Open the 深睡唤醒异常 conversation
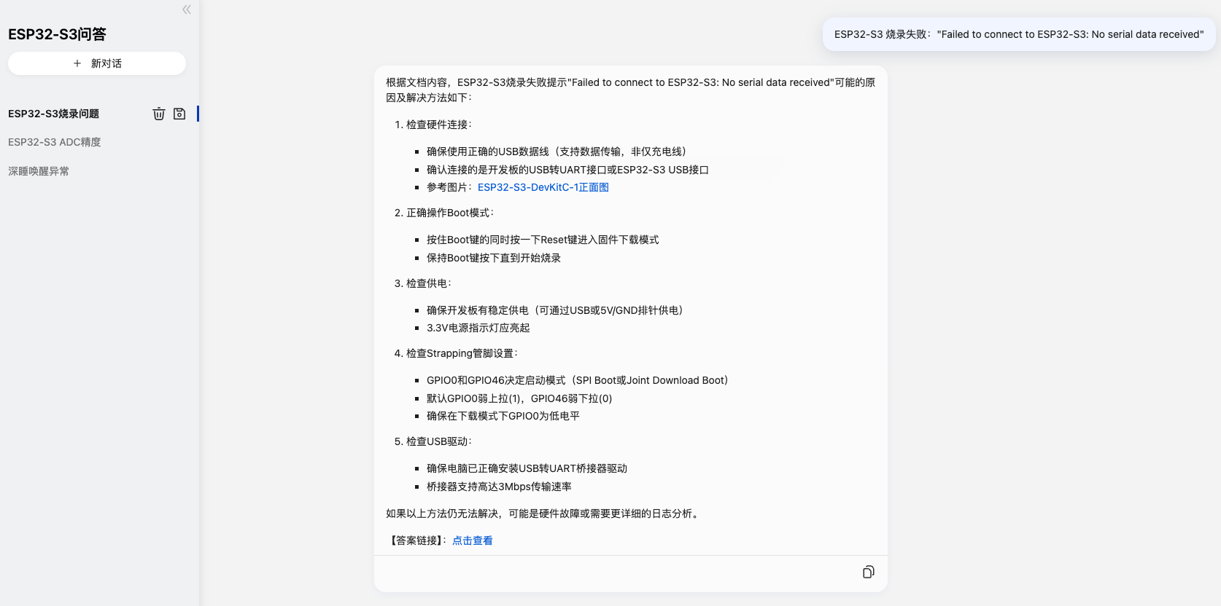This screenshot has height=606, width=1221. point(39,171)
